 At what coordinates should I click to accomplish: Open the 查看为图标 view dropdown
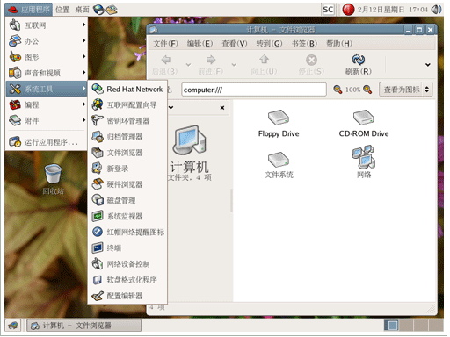(406, 90)
